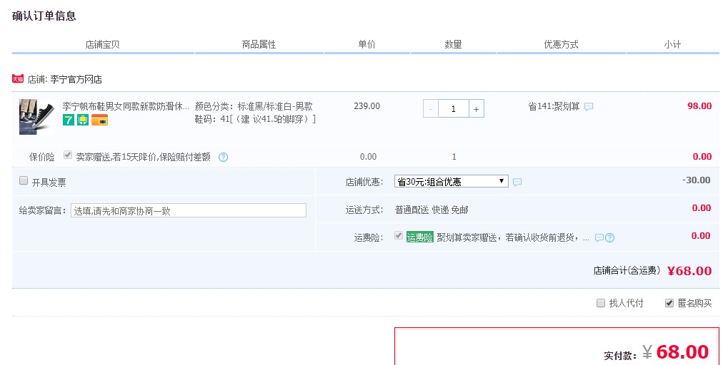Click the discount text 省141:聚划算
The width and height of the screenshot is (728, 365).
(x=554, y=106)
